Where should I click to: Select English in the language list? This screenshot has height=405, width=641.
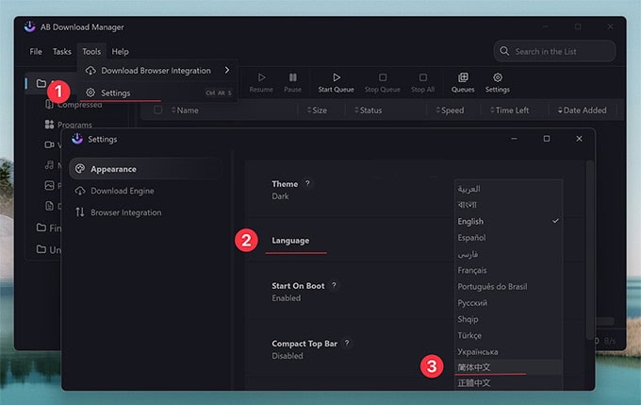[508, 221]
